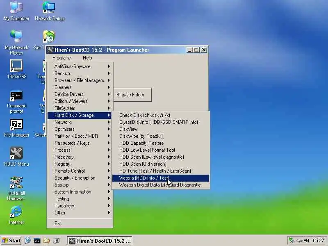
Task: Click the folder quick launch icon
Action: tap(47, 241)
